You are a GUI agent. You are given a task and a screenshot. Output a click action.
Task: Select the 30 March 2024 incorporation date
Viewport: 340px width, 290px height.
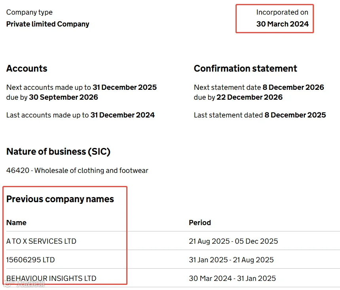pyautogui.click(x=282, y=24)
